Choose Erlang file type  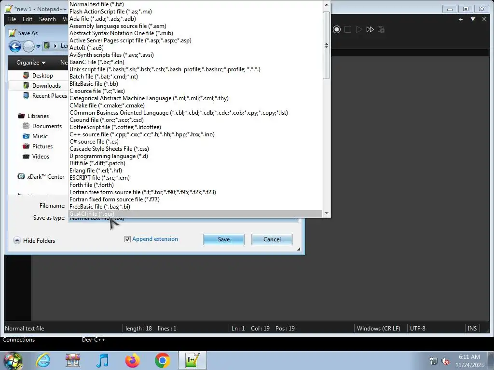tap(195, 171)
